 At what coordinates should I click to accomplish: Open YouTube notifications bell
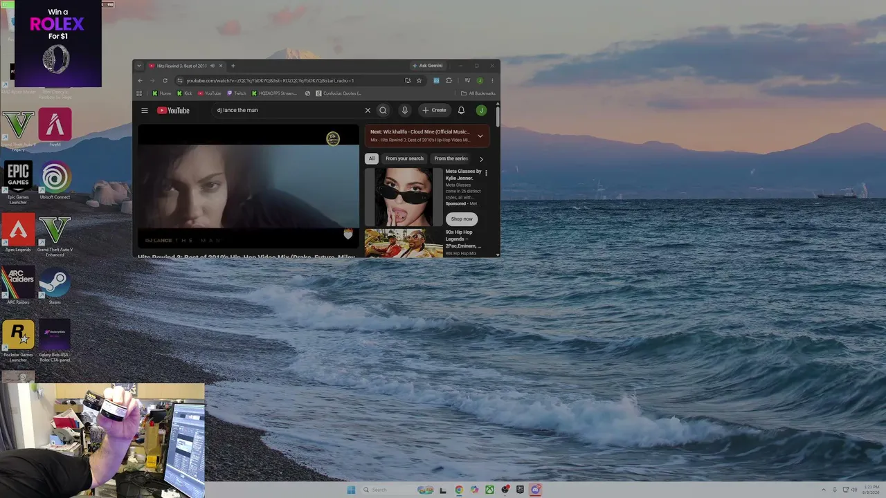(x=461, y=110)
